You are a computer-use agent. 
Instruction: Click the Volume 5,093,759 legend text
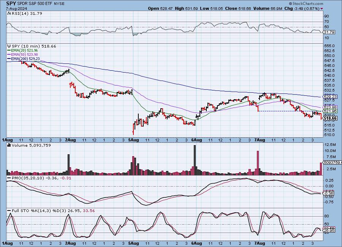pos(31,145)
